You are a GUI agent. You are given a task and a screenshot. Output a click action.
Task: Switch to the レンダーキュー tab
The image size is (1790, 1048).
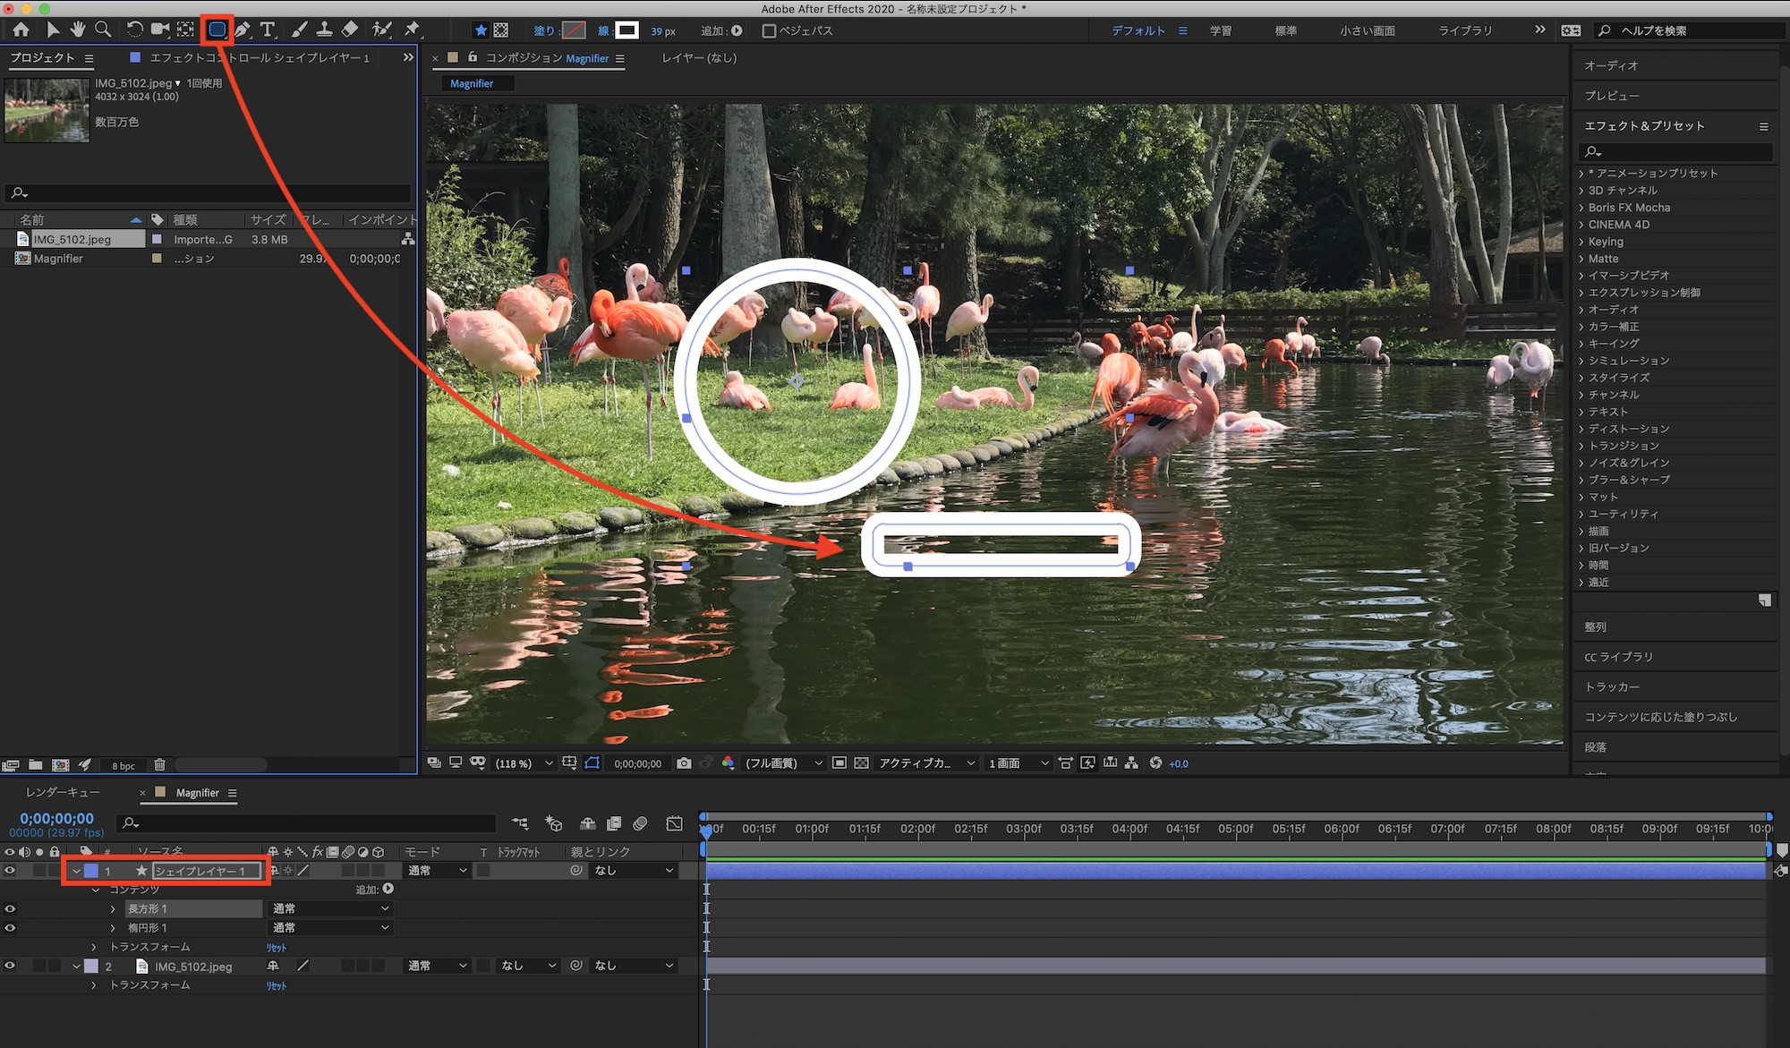[63, 793]
